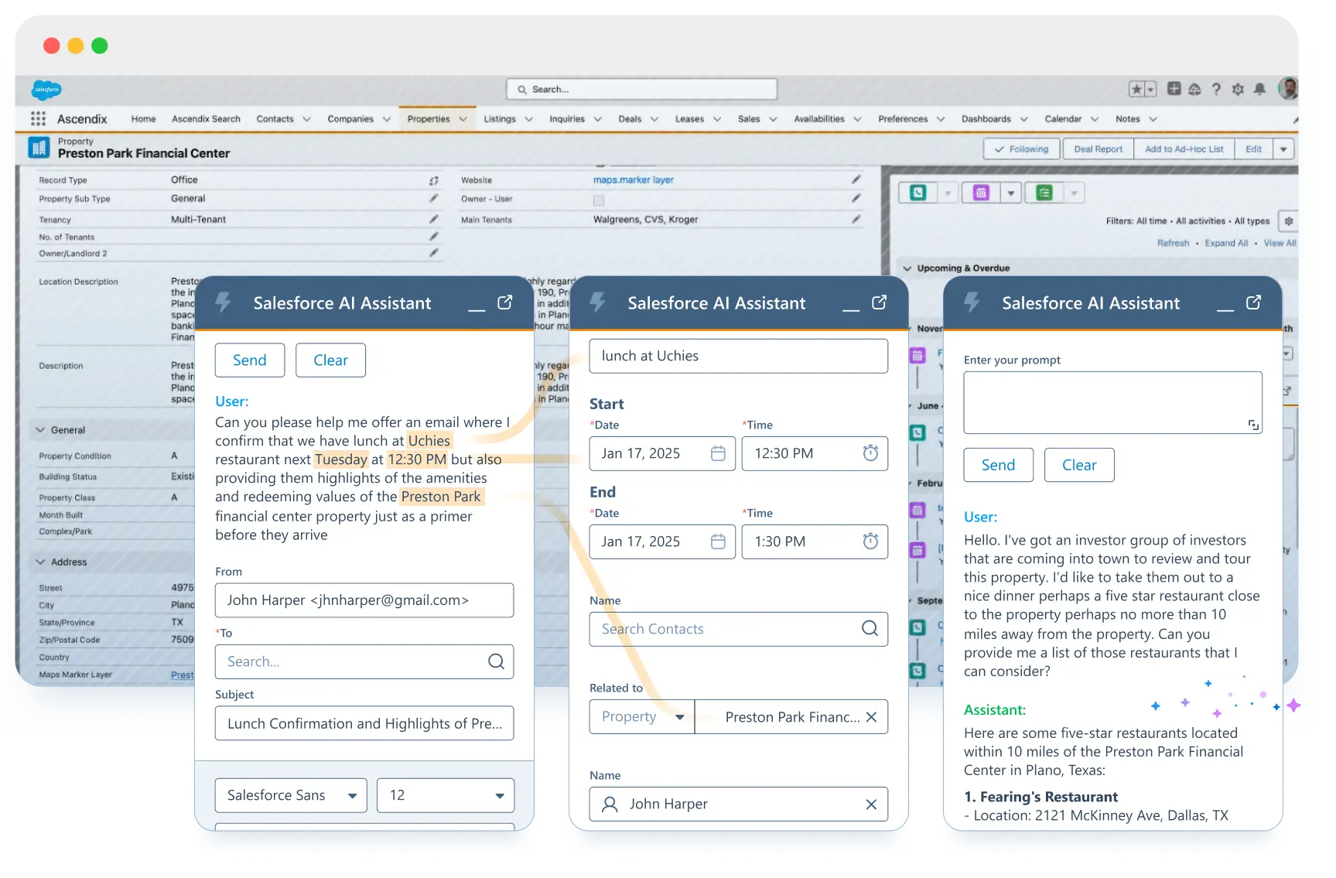Click Add to Ad-Hoc List button
The height and width of the screenshot is (878, 1336).
pyautogui.click(x=1184, y=149)
